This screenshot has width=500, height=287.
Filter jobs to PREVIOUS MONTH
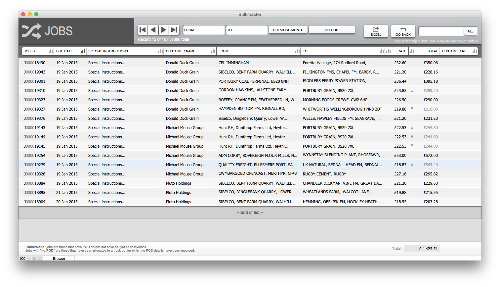click(x=288, y=30)
